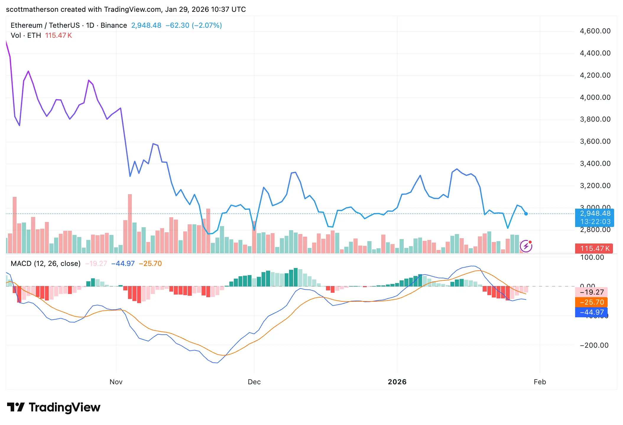The width and height of the screenshot is (623, 425).
Task: Click the −200.00 MACD scale label
Action: tap(594, 345)
